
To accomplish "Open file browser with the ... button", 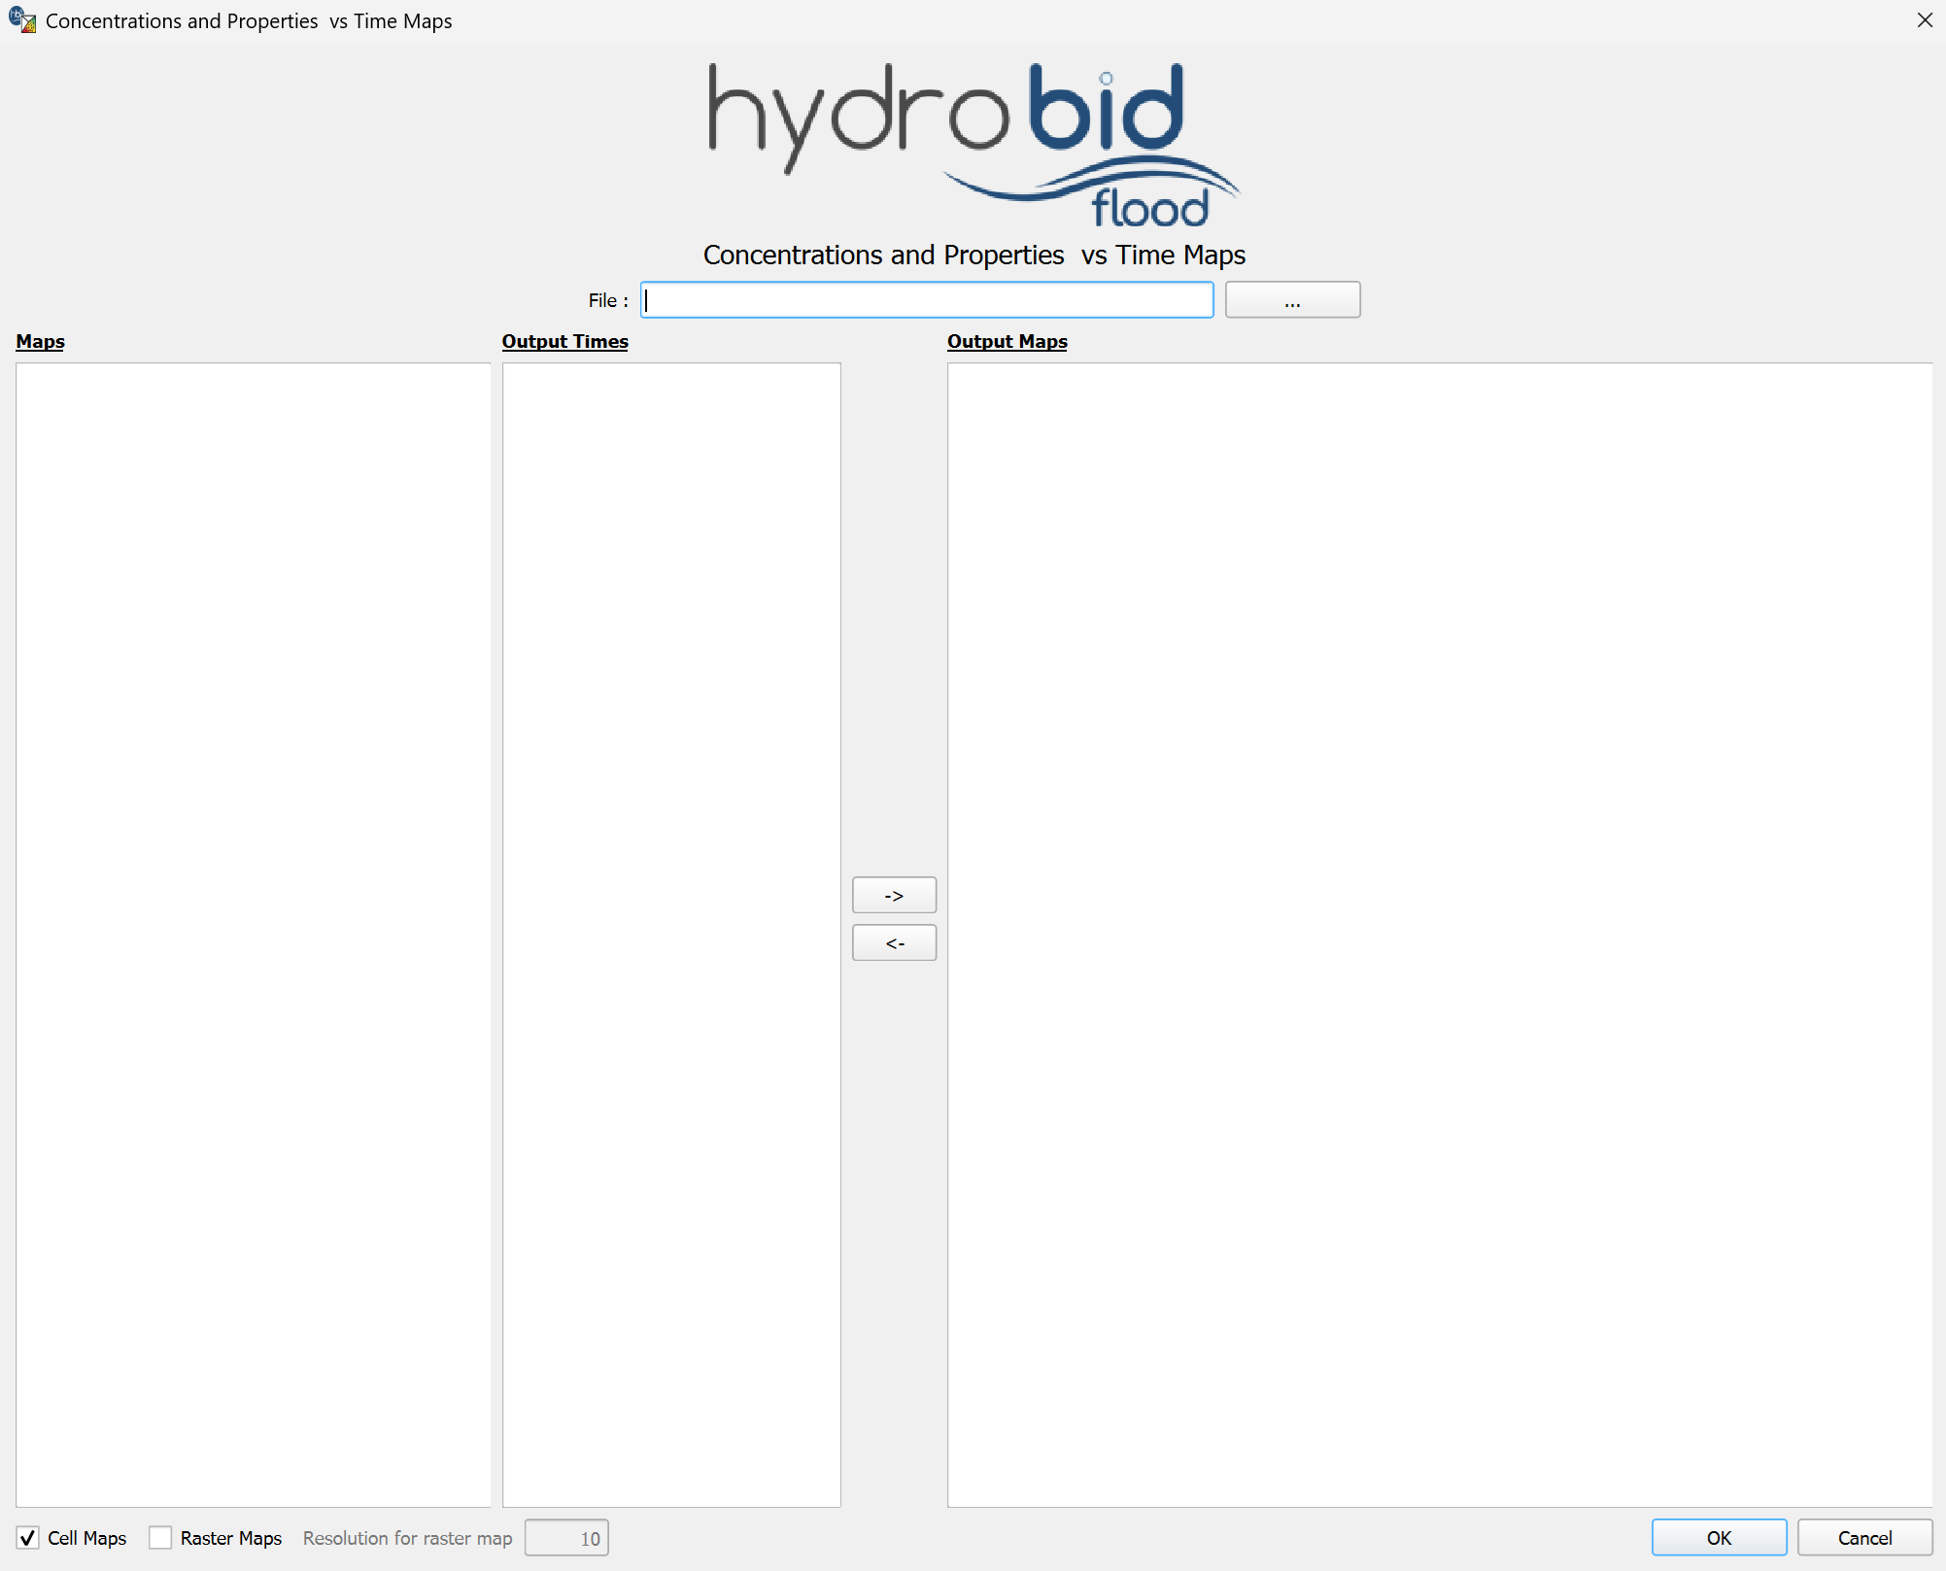I will pyautogui.click(x=1291, y=300).
